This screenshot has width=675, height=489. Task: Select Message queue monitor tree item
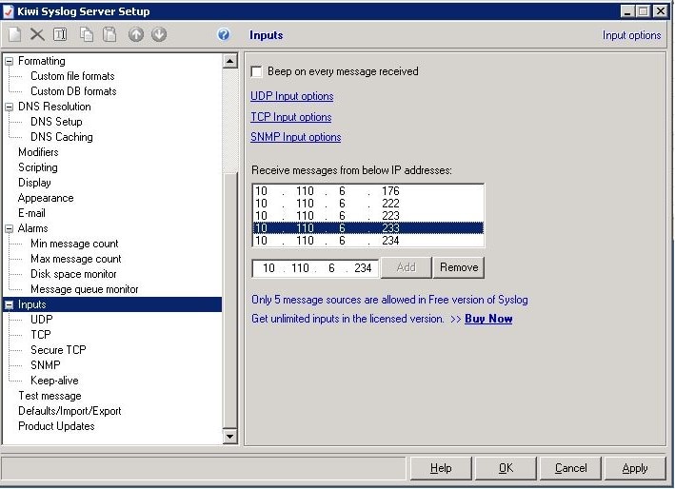coord(85,289)
